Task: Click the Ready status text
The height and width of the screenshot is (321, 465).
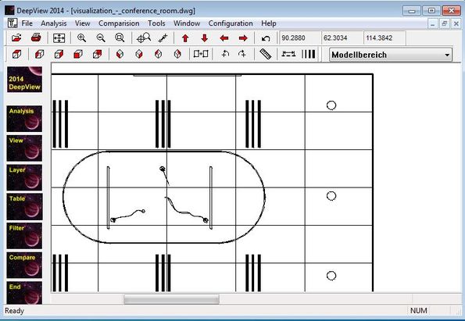Action: pos(14,311)
